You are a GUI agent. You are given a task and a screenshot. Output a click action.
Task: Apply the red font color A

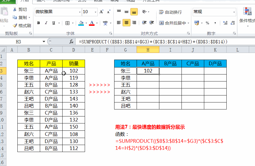point(92,23)
